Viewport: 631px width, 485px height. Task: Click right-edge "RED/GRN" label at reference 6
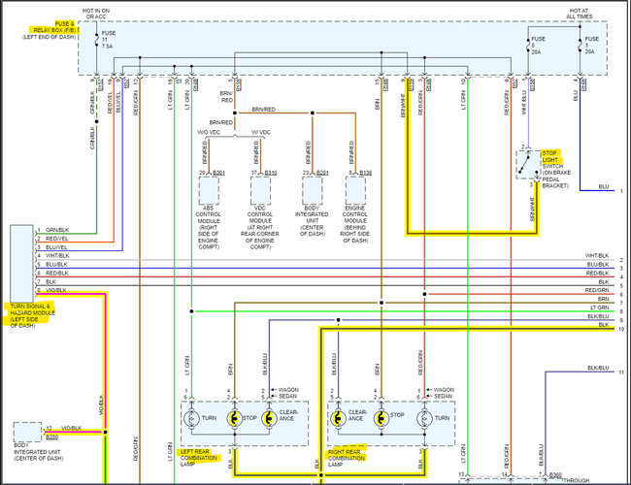597,290
